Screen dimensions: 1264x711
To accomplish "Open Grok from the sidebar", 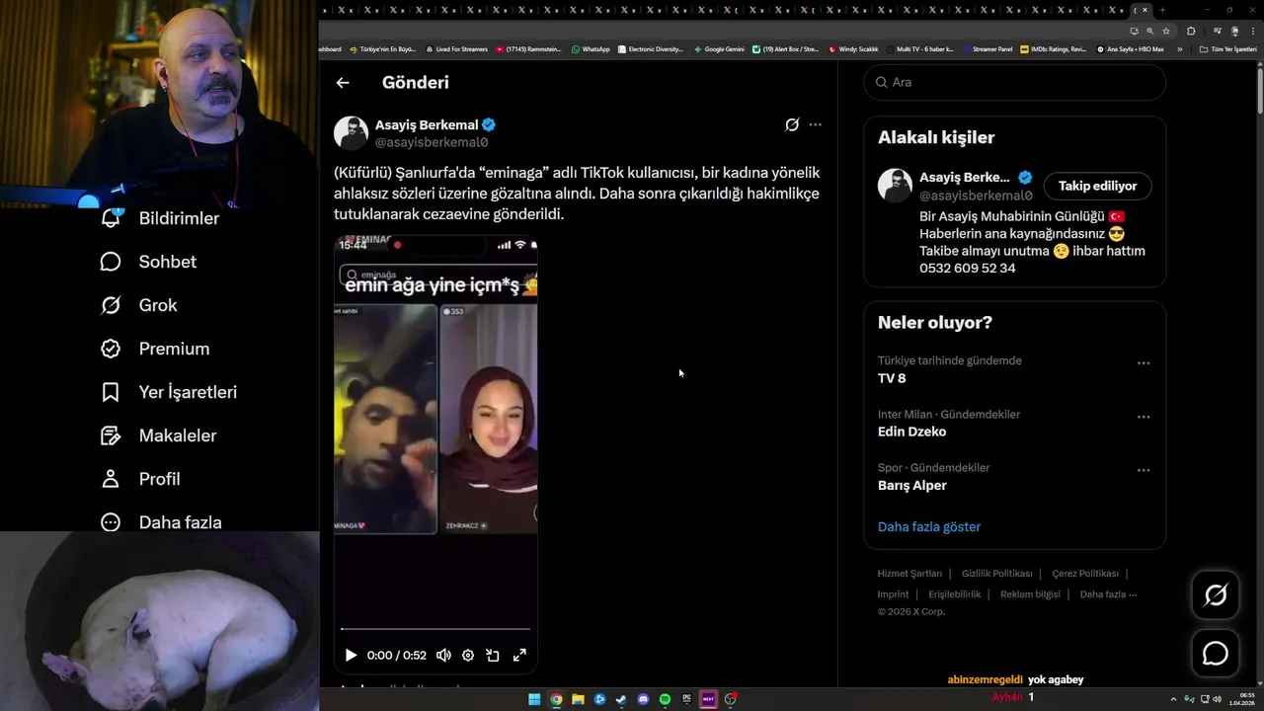I will (x=138, y=305).
